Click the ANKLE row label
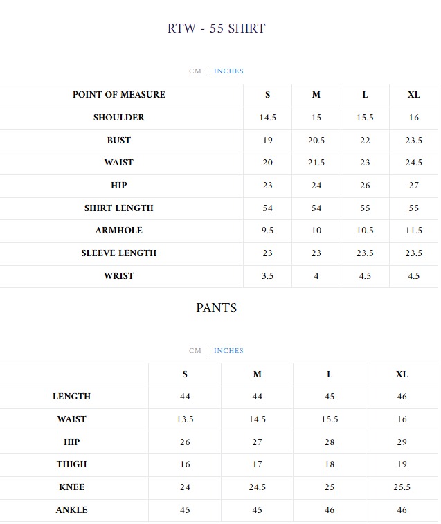 click(x=72, y=510)
